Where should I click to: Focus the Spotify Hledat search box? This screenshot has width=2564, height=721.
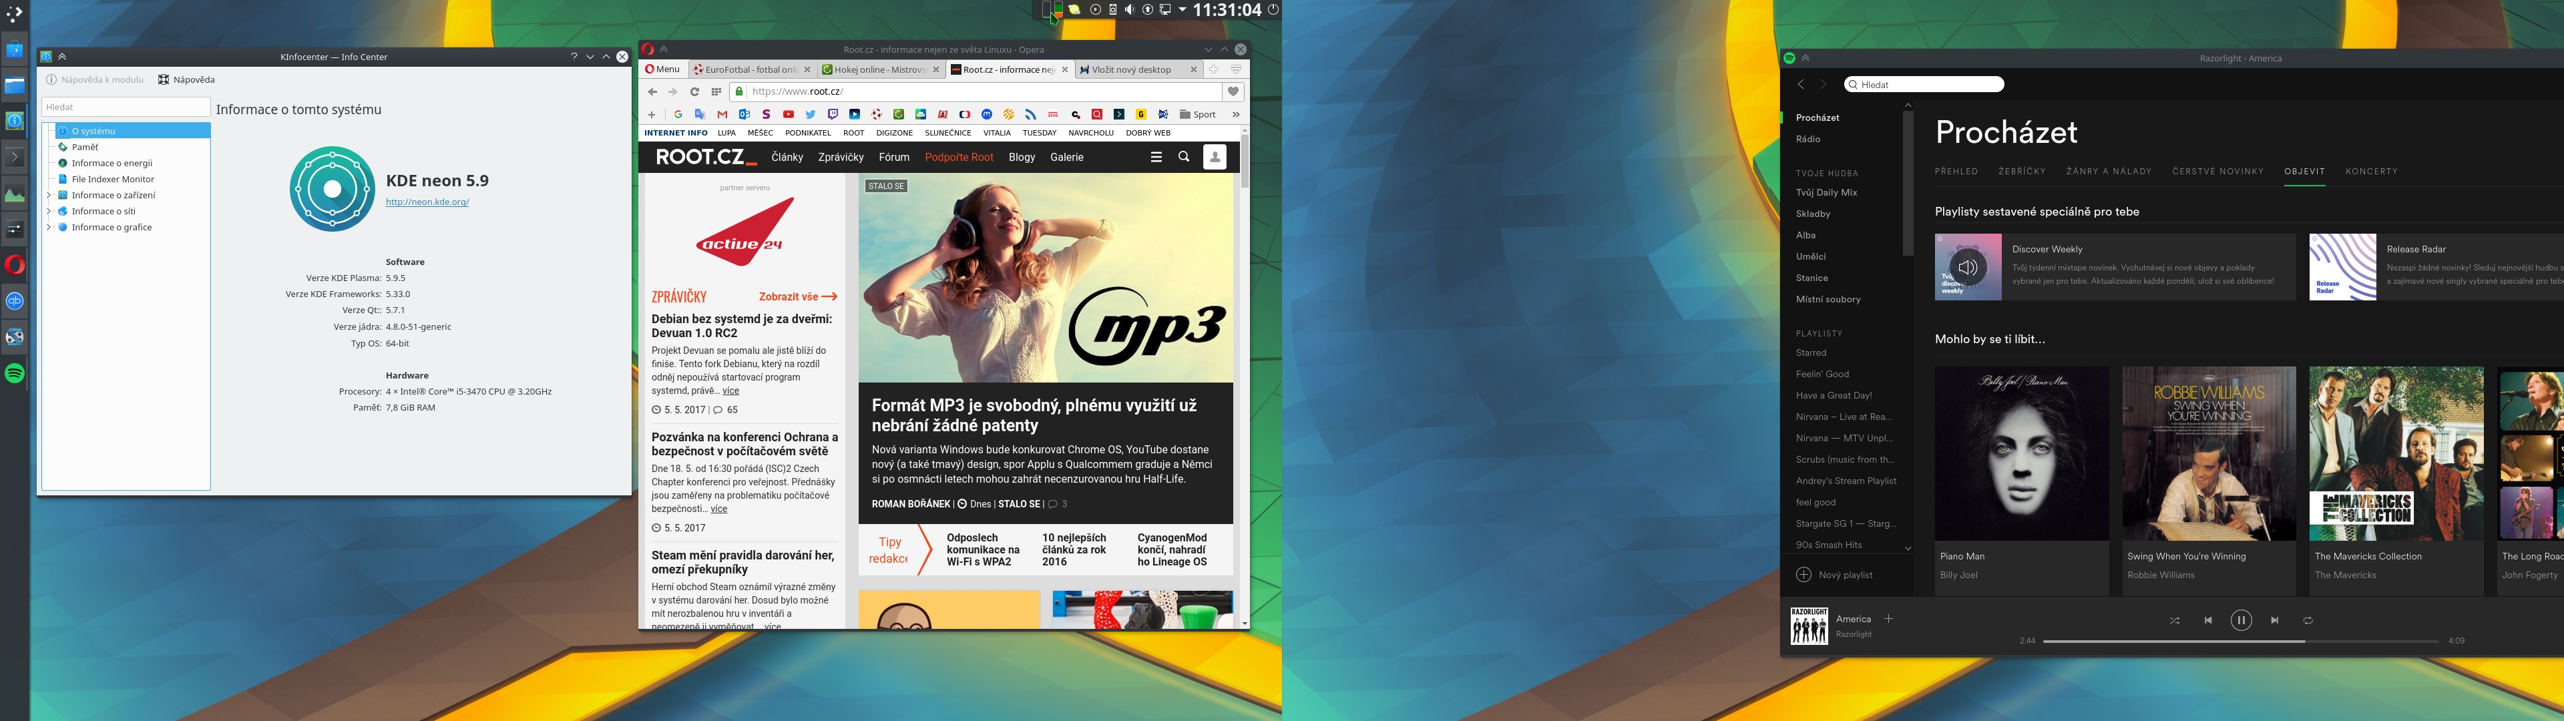click(x=1923, y=85)
